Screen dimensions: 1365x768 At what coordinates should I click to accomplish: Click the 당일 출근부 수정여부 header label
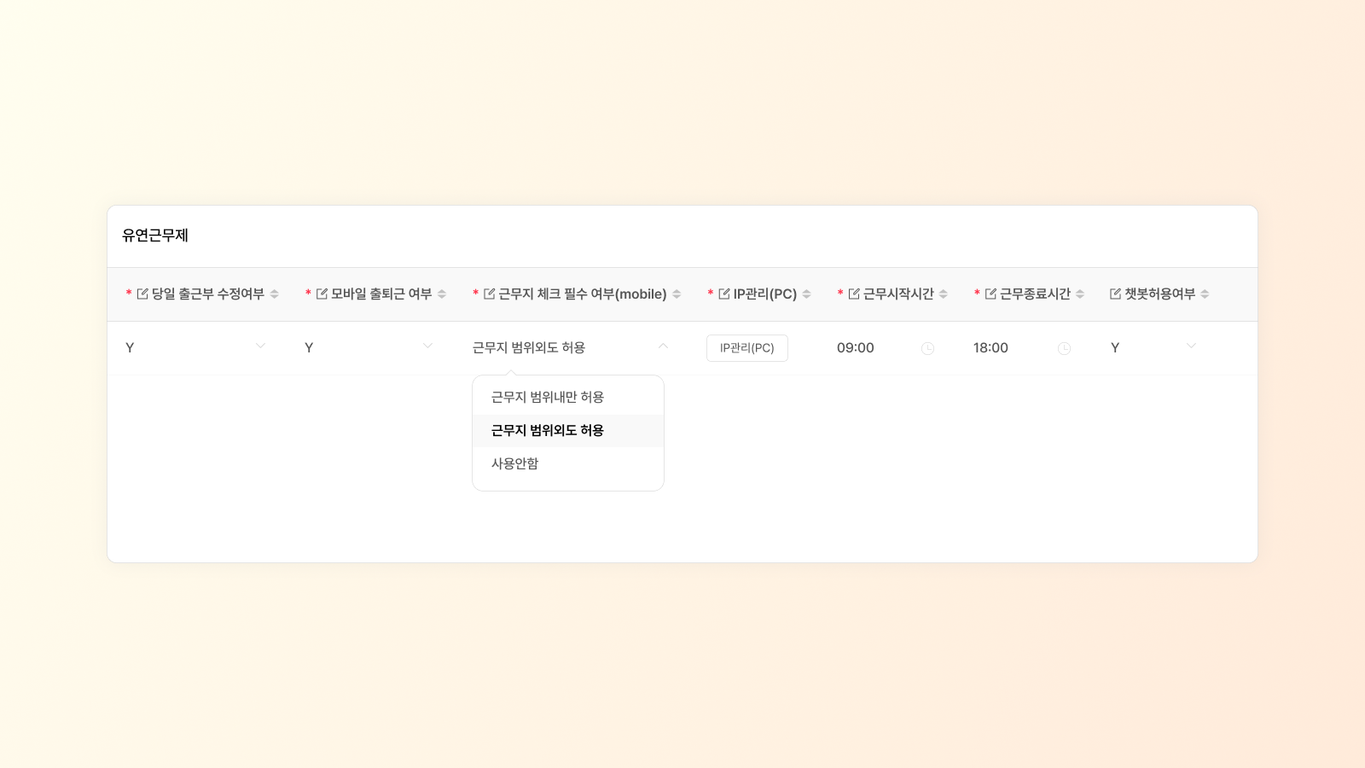pos(208,294)
